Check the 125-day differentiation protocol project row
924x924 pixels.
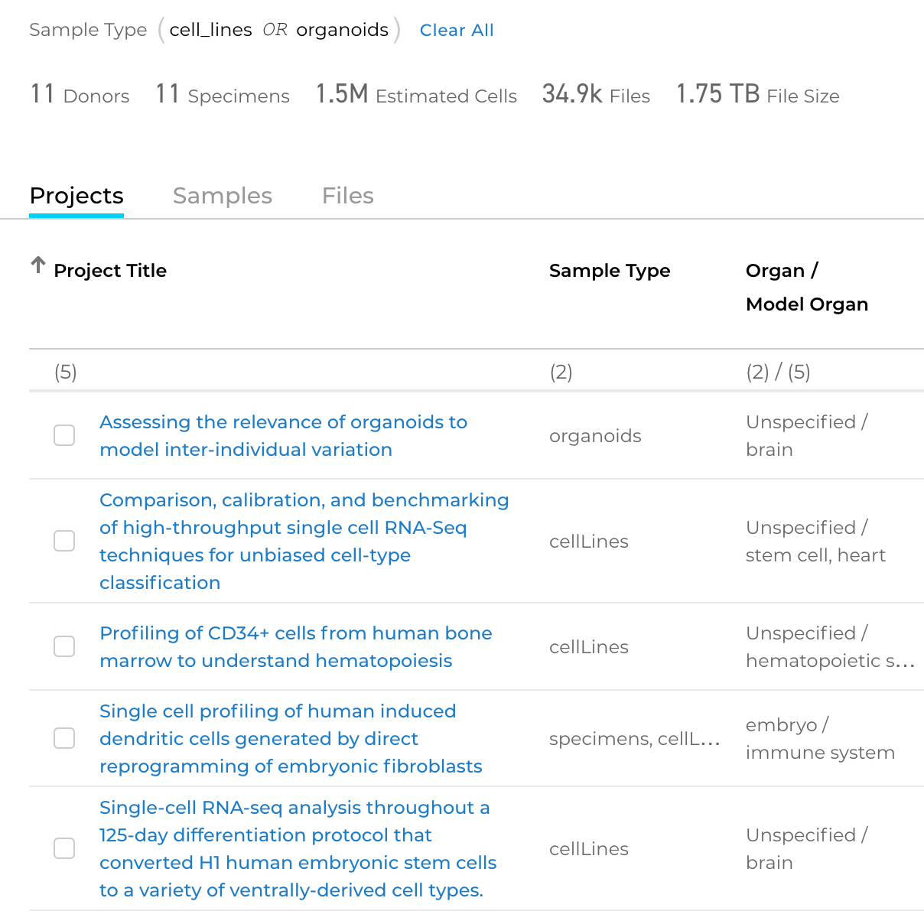[x=64, y=848]
